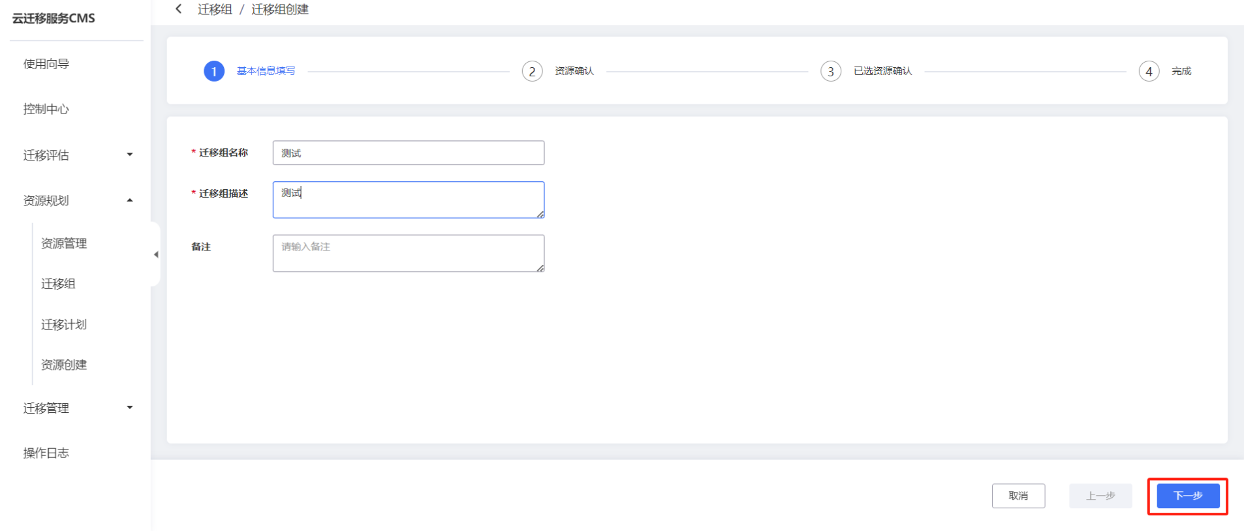Image resolution: width=1244 pixels, height=531 pixels.
Task: Click the step 2 circle icon
Action: [532, 71]
